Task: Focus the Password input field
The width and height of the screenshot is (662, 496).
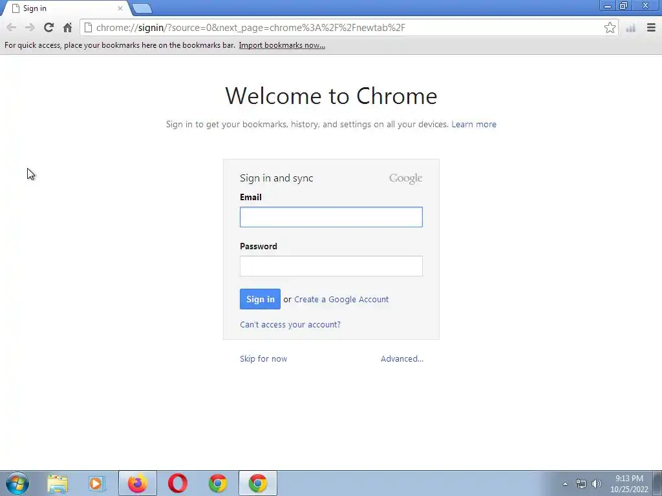Action: tap(331, 266)
